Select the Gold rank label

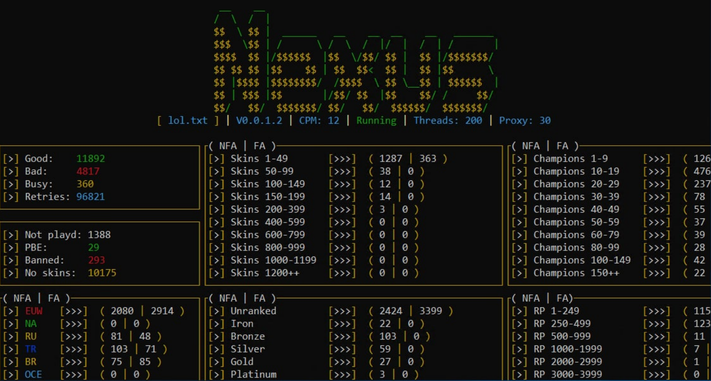pyautogui.click(x=242, y=362)
